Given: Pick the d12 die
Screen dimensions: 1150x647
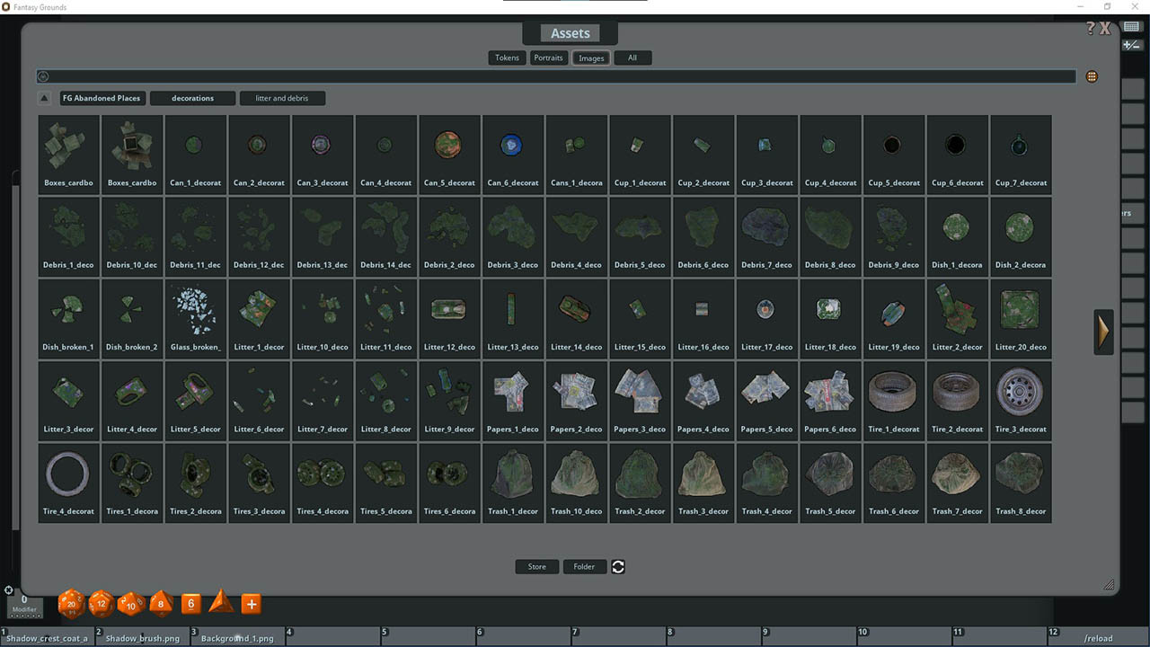Looking at the screenshot, I should [101, 604].
